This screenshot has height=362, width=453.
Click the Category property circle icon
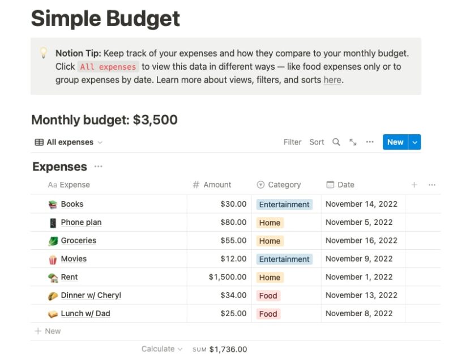pyautogui.click(x=260, y=185)
